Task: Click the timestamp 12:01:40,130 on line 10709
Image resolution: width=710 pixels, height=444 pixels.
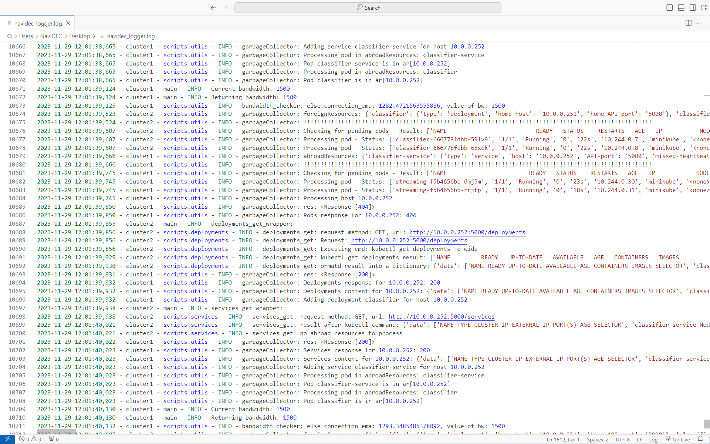Action: [x=95, y=409]
